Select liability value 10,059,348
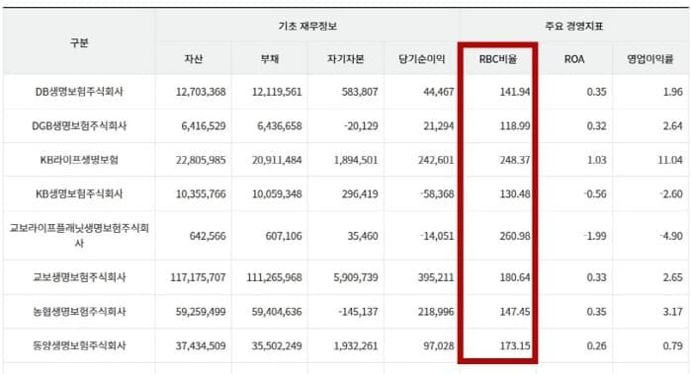The image size is (692, 374). tap(277, 193)
